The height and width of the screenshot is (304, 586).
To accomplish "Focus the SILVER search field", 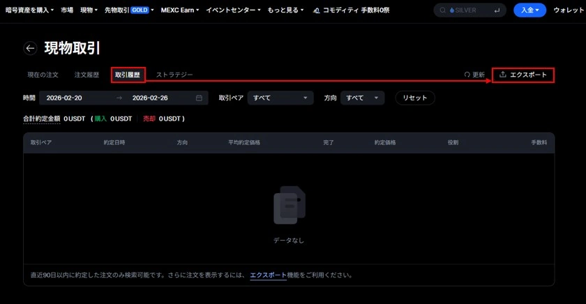I will tap(469, 10).
